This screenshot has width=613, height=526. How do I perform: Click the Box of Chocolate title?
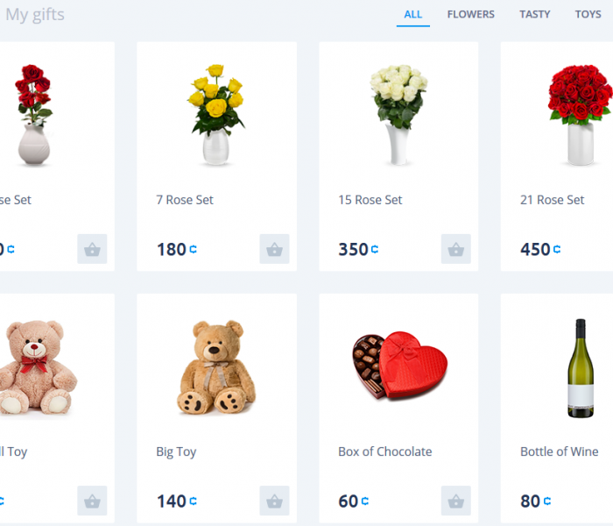coord(385,451)
